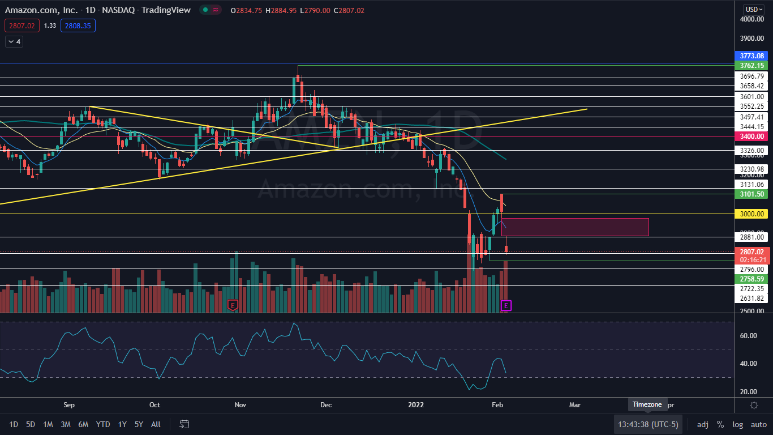The image size is (773, 435).
Task: Open the Go to date calendar icon
Action: [x=184, y=424]
